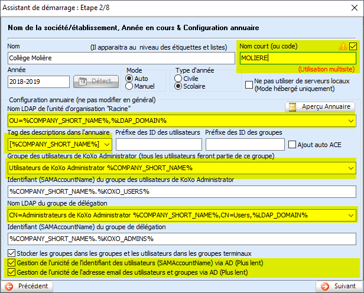This screenshot has width=364, height=293.
Task: Click CN=Administrateurs de KoXo Administrator combo text
Action: coord(158,215)
